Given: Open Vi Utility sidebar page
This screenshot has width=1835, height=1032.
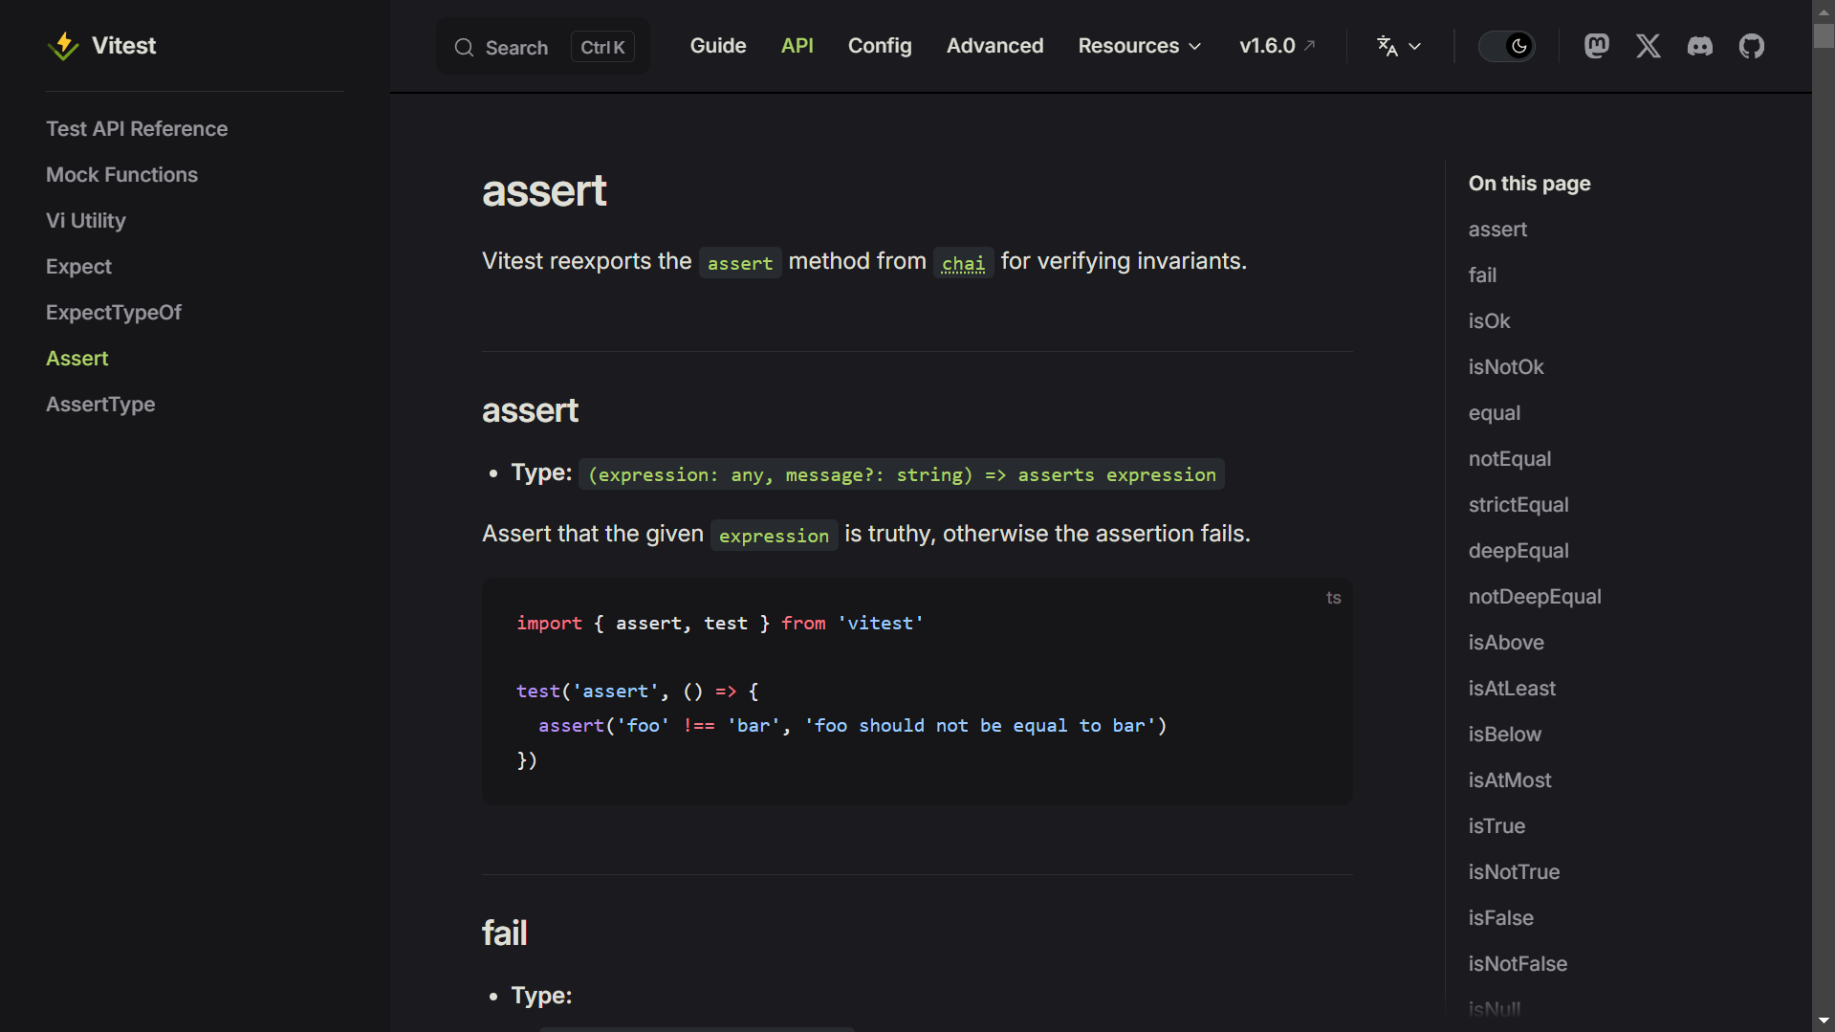Looking at the screenshot, I should tap(86, 220).
